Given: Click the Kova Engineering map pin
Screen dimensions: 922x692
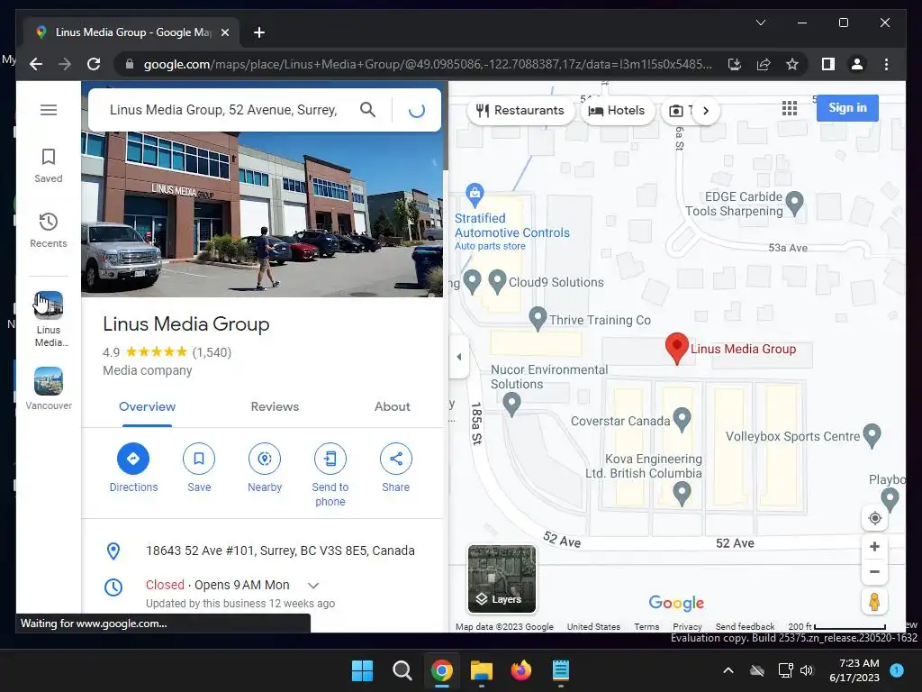Looking at the screenshot, I should tap(682, 493).
